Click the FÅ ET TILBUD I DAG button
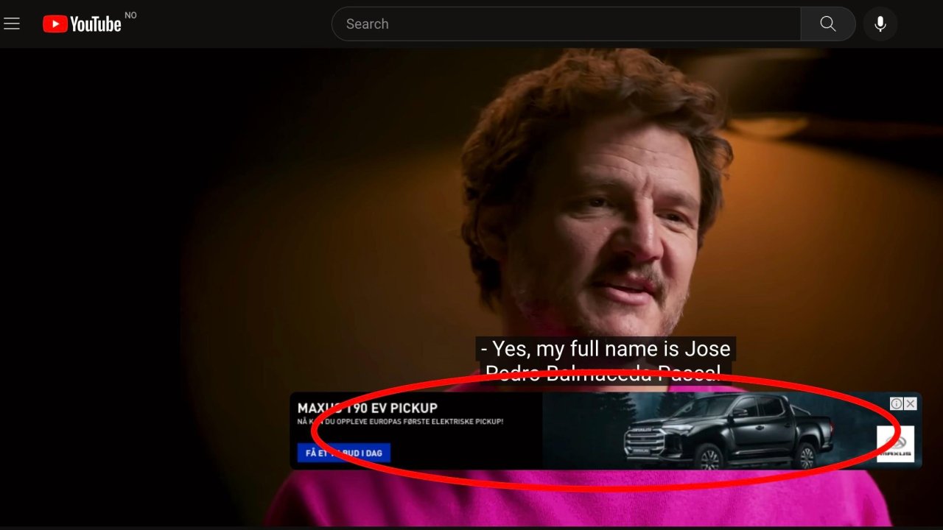 pos(343,453)
